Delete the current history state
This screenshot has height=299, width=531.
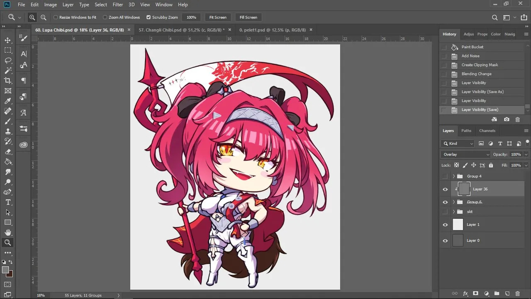click(x=517, y=120)
